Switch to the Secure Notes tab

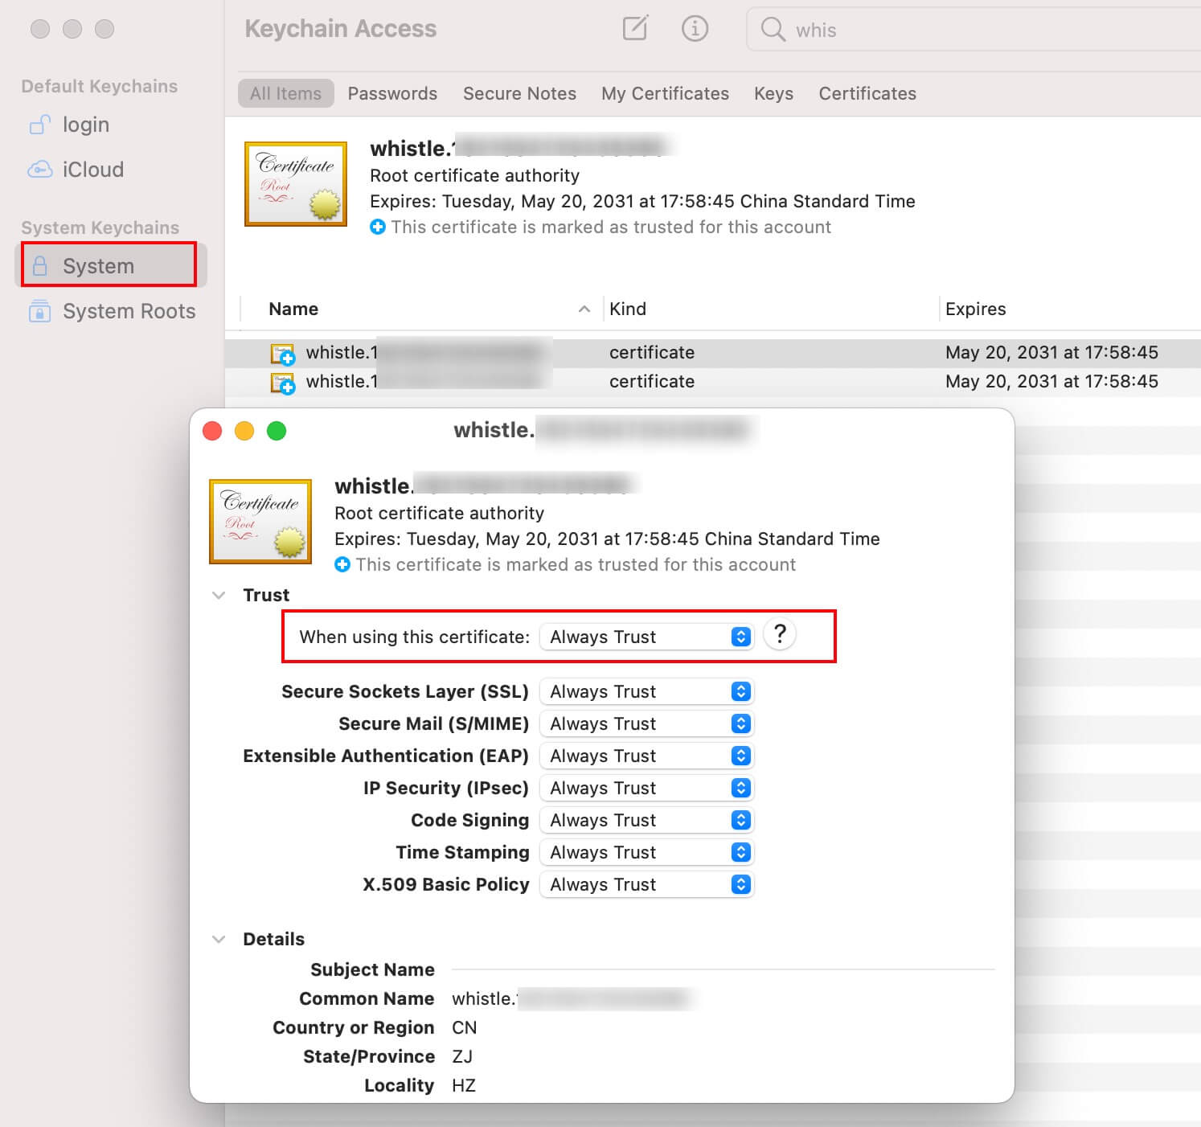(519, 93)
